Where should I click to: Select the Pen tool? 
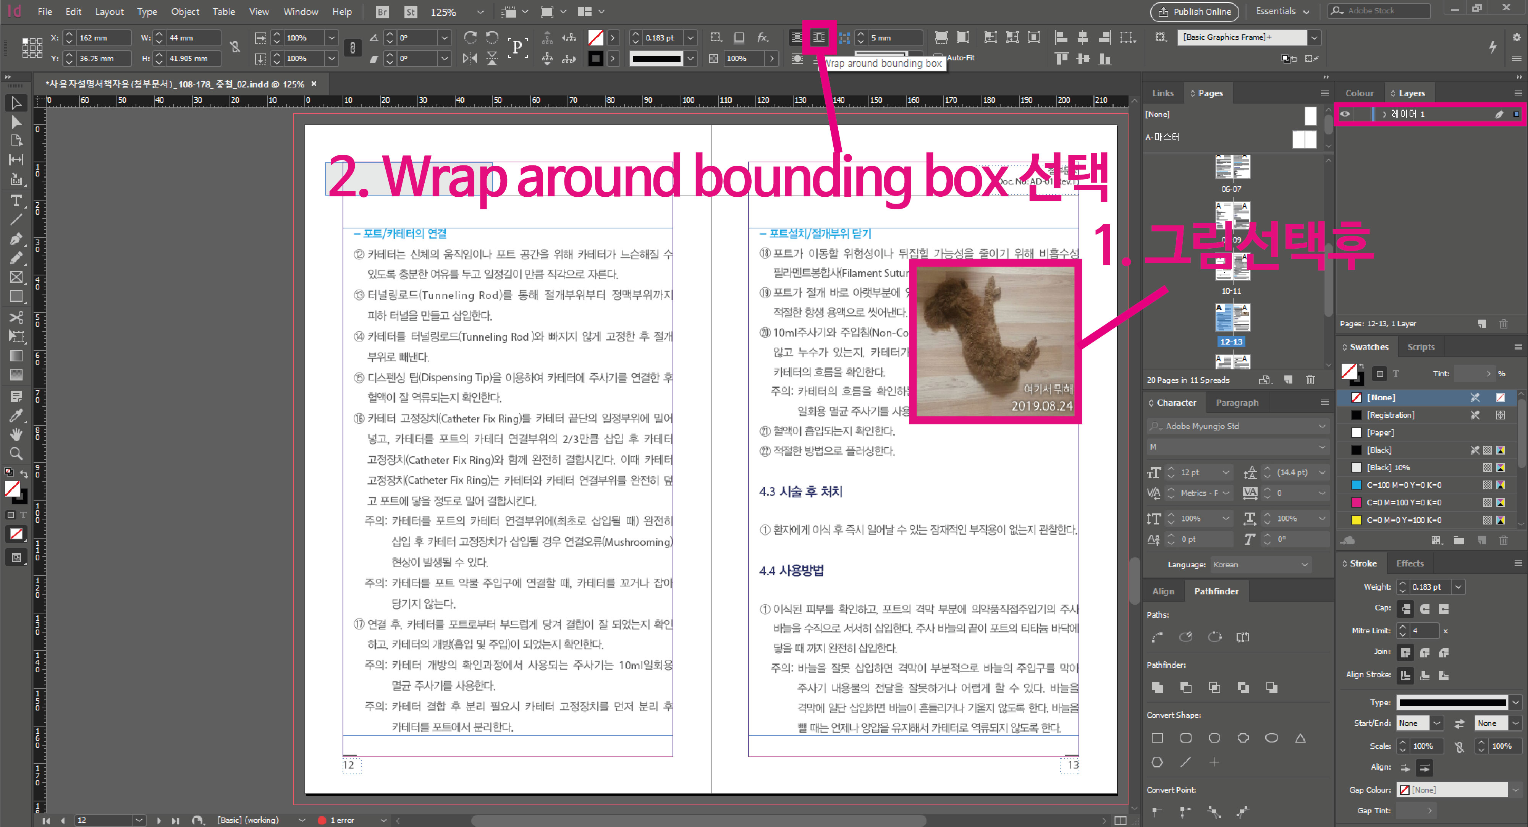(x=16, y=239)
